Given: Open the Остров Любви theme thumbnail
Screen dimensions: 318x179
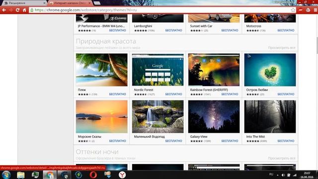Looking at the screenshot, I should (270, 70).
